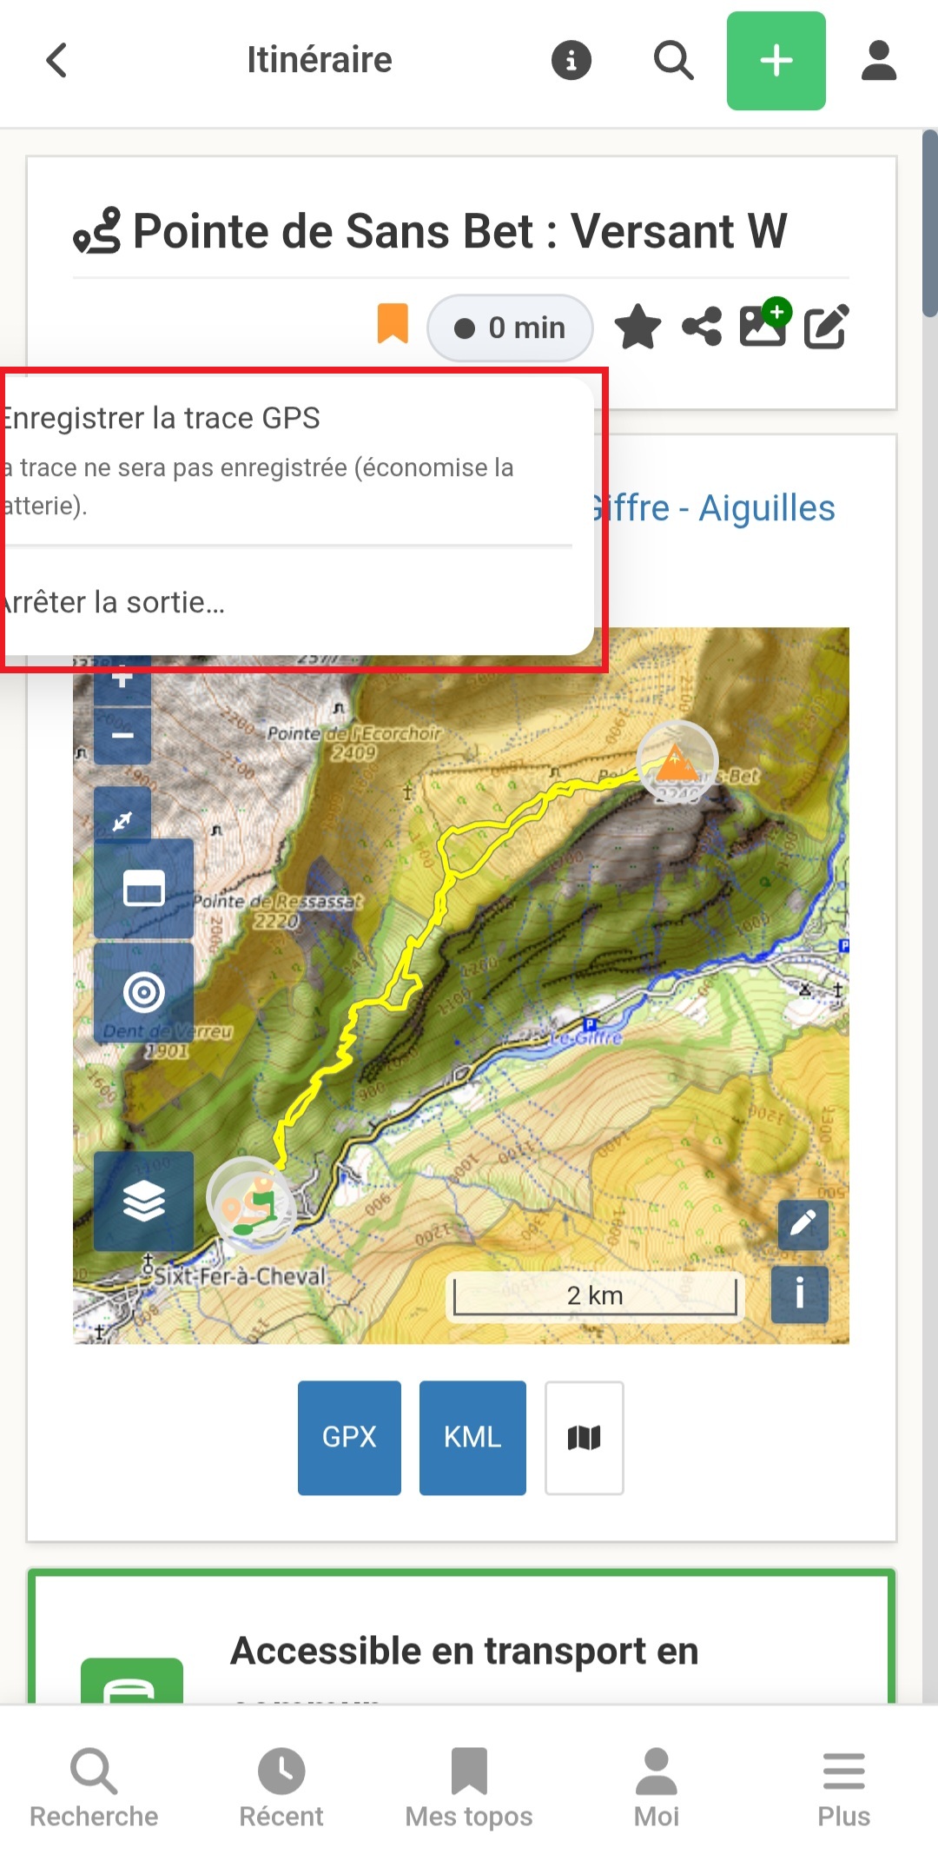Viewport: 938px width, 1867px height.
Task: Edit the itinerary with pencil-square icon
Action: click(825, 327)
